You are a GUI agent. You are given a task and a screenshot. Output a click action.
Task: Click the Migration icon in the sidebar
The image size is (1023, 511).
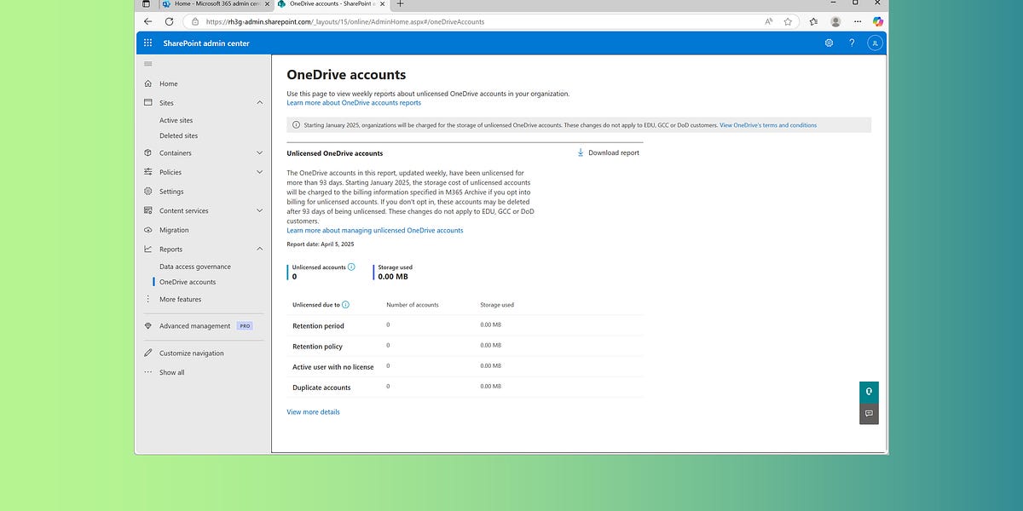[x=146, y=229]
